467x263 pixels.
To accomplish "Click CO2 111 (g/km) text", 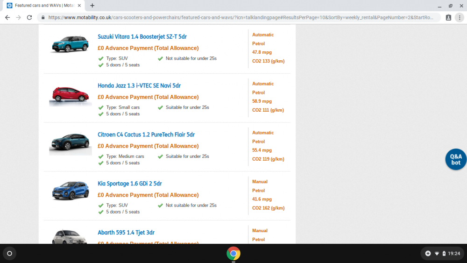I will [268, 110].
